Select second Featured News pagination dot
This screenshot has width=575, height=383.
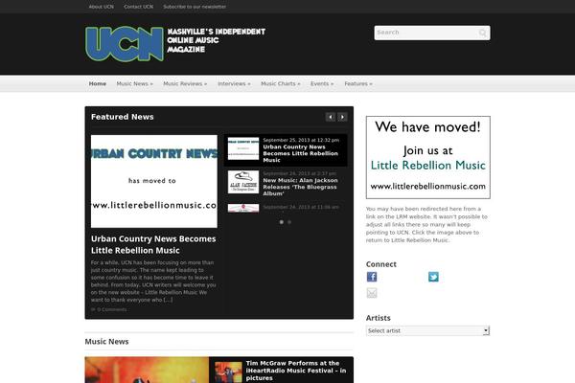click(x=289, y=222)
